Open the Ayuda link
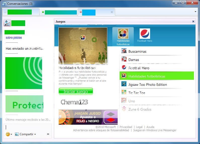Image resolution: width=200 pixels, height=144 pixels. (150, 127)
